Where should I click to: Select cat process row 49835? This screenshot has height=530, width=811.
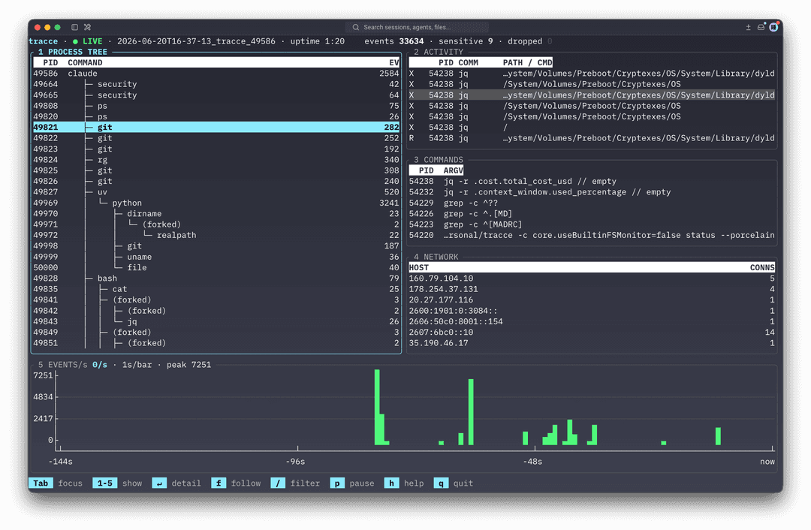[216, 289]
